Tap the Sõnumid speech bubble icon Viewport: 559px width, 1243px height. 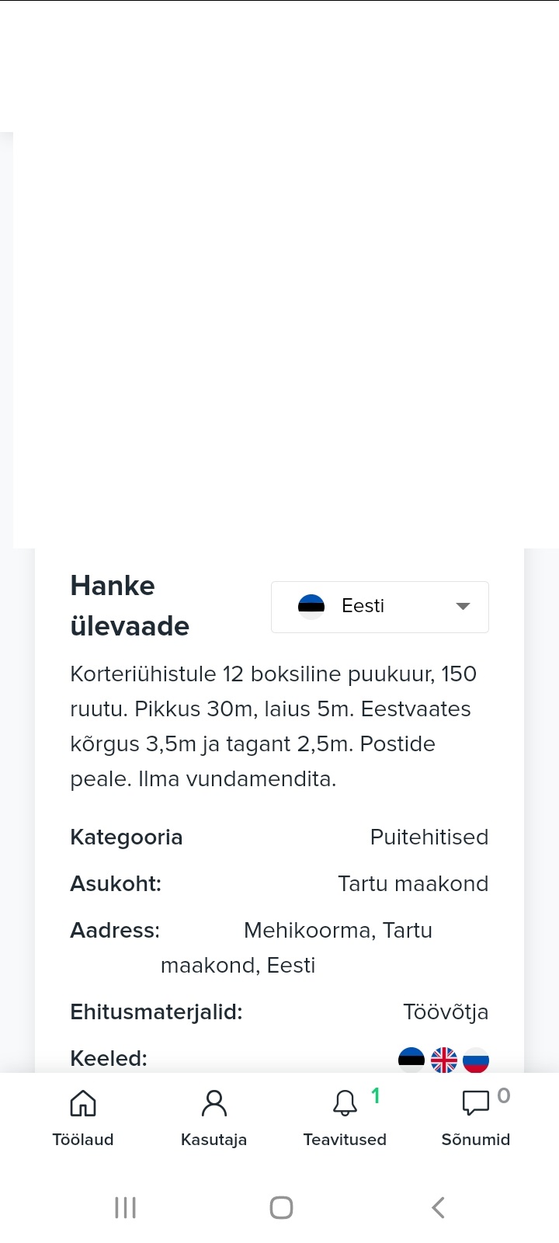click(x=475, y=1103)
